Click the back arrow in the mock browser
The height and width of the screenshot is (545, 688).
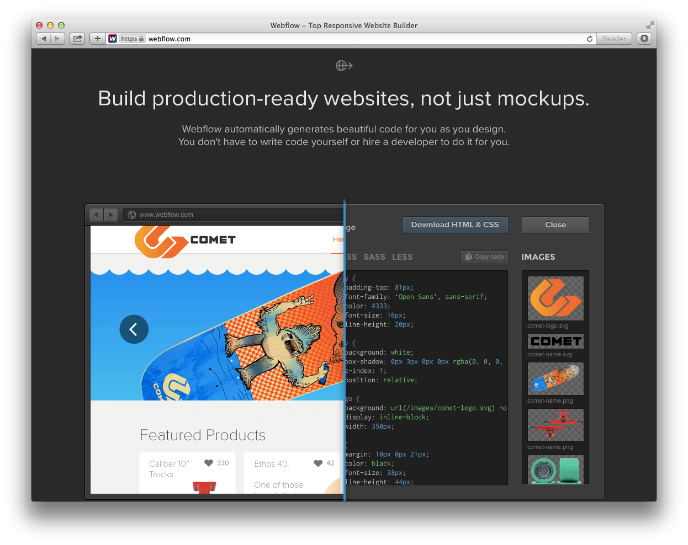click(97, 215)
